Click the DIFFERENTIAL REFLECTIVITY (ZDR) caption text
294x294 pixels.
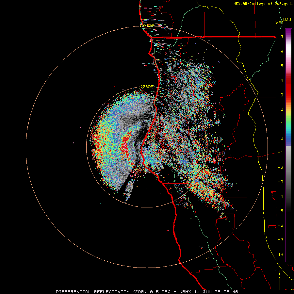(x=102, y=292)
